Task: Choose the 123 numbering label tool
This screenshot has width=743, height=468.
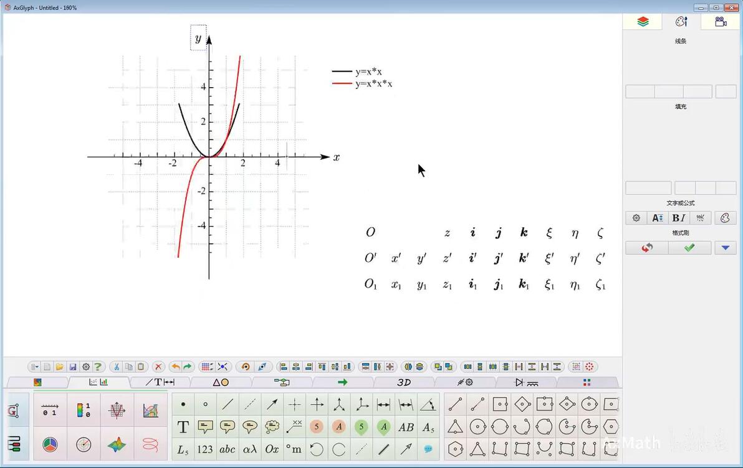Action: [x=205, y=449]
